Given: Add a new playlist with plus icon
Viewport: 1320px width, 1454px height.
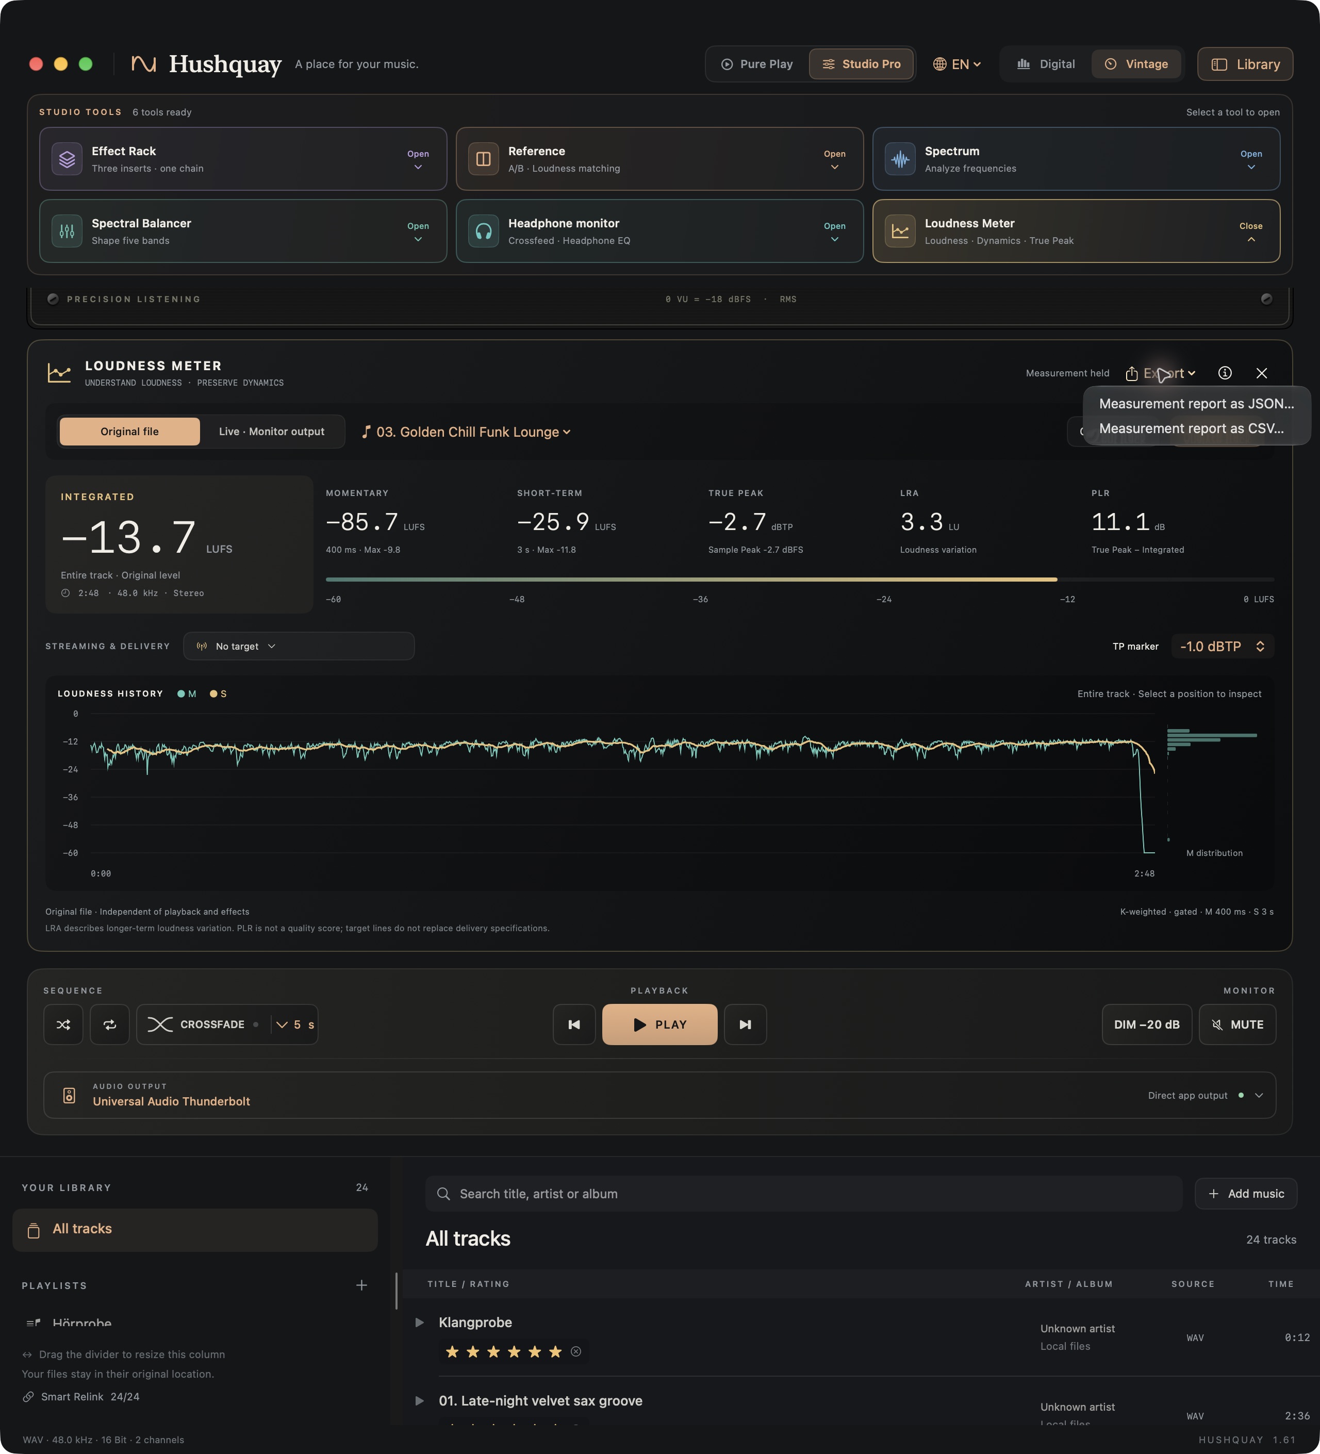Looking at the screenshot, I should [361, 1285].
